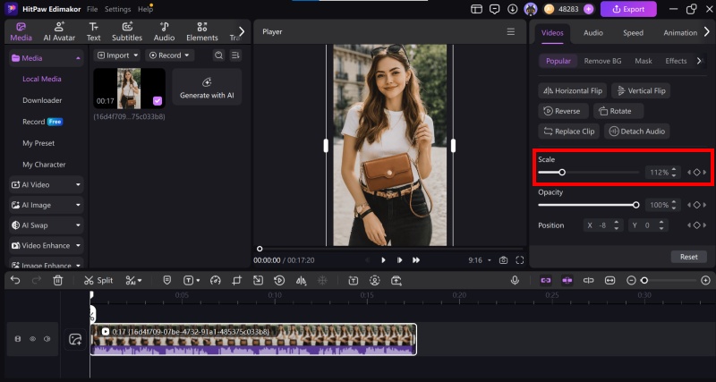Click the AI portrait icon in timeline toolbar
Viewport: 716px width, 382px height.
[x=375, y=280]
